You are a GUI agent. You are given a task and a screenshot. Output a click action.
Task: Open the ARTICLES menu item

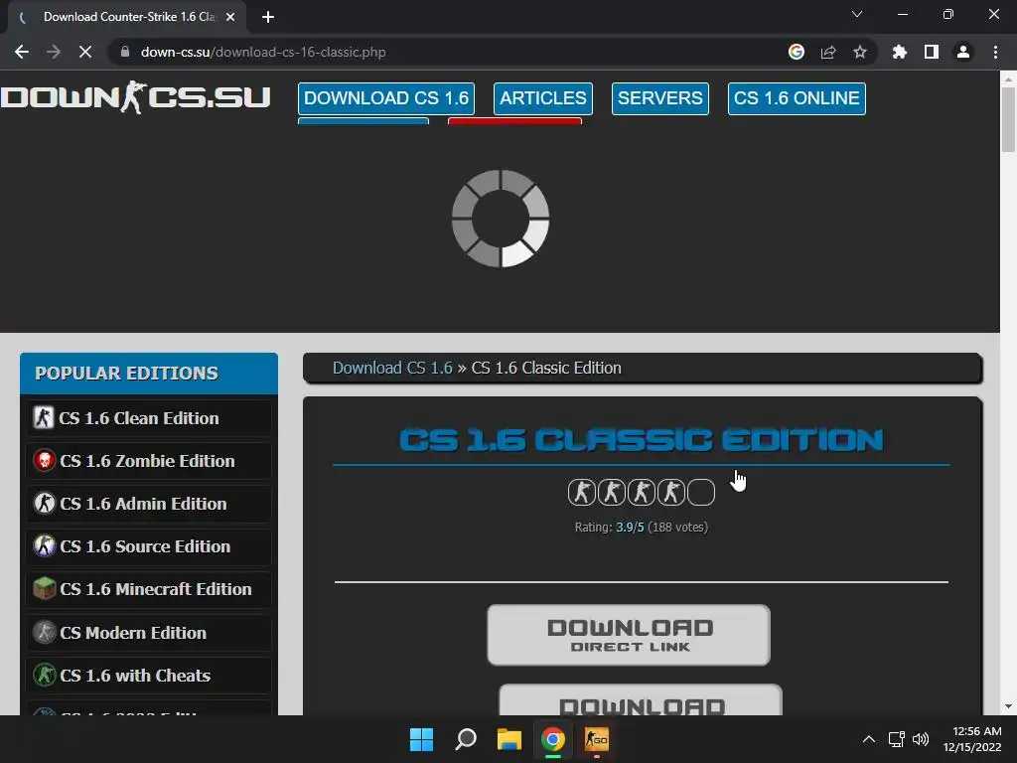coord(543,98)
